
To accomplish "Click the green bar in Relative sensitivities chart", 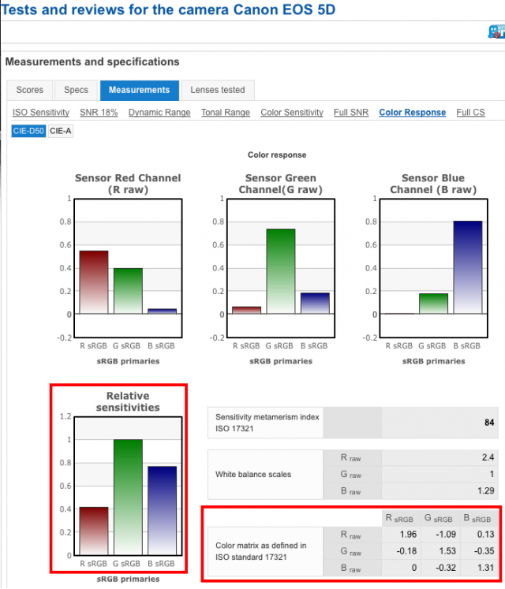I will [128, 497].
